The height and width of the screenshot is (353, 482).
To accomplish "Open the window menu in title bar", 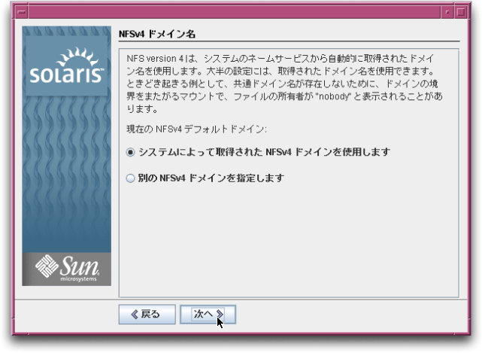I will (x=22, y=12).
